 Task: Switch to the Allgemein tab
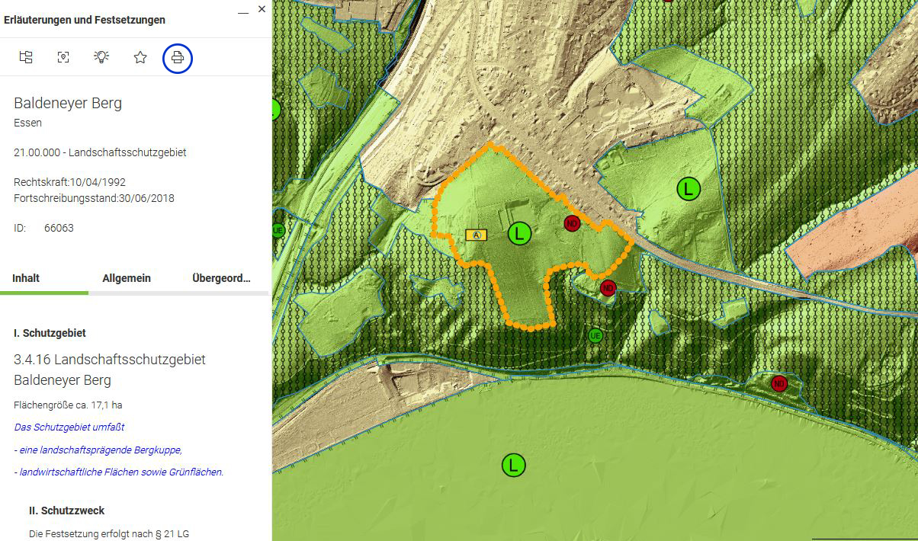[x=127, y=278]
